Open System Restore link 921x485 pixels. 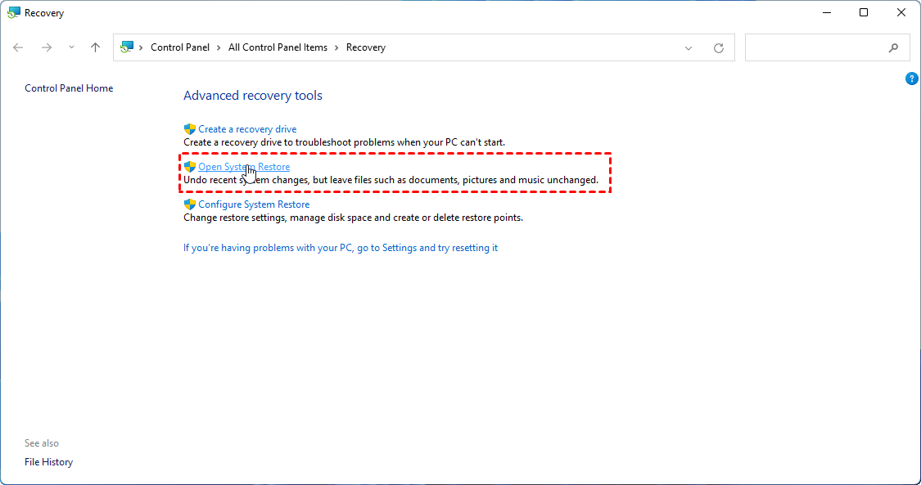pyautogui.click(x=244, y=167)
